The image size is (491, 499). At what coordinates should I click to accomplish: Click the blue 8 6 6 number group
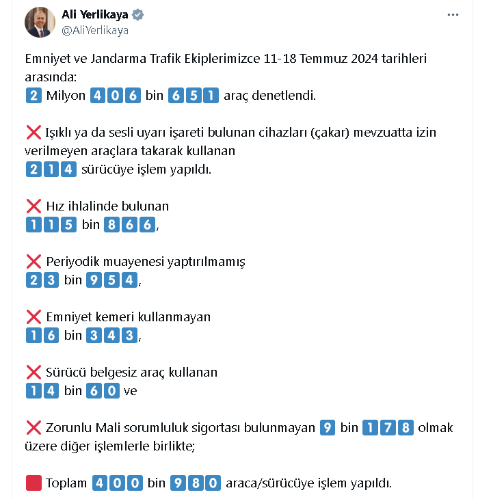(129, 225)
